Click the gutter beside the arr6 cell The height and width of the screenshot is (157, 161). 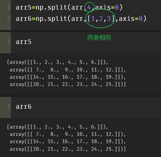(x=5, y=107)
